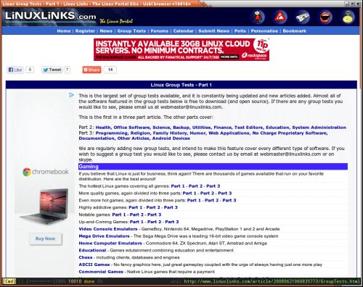Screen dimensions: 363x287
Task: Open Part 2 Health, Office Software link
Action: 221,128
